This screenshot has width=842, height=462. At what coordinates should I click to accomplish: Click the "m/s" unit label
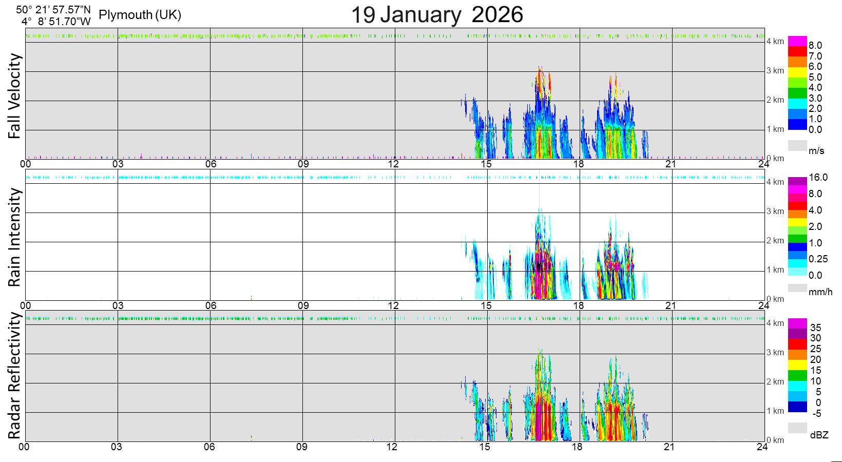click(x=816, y=151)
